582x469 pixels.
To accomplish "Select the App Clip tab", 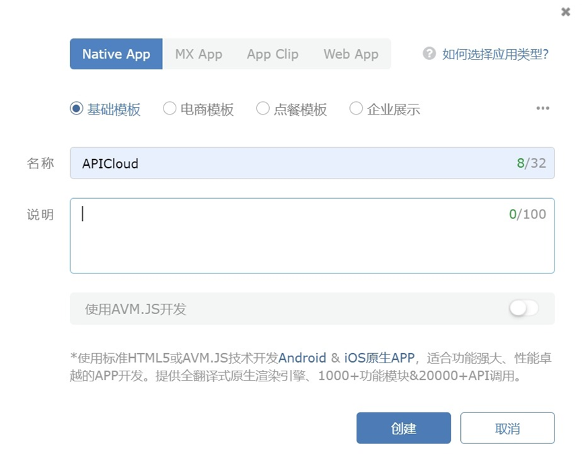I will click(x=272, y=54).
